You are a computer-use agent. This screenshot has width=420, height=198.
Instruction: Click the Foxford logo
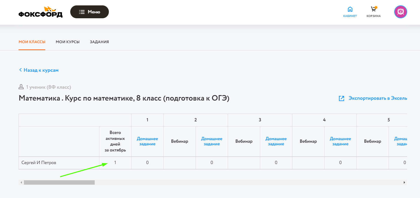(40, 12)
